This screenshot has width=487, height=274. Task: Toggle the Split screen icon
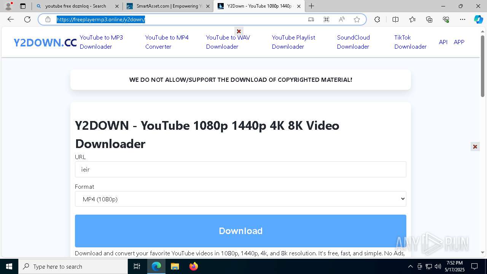395,19
